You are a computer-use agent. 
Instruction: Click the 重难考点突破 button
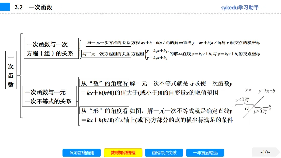(x=164, y=153)
